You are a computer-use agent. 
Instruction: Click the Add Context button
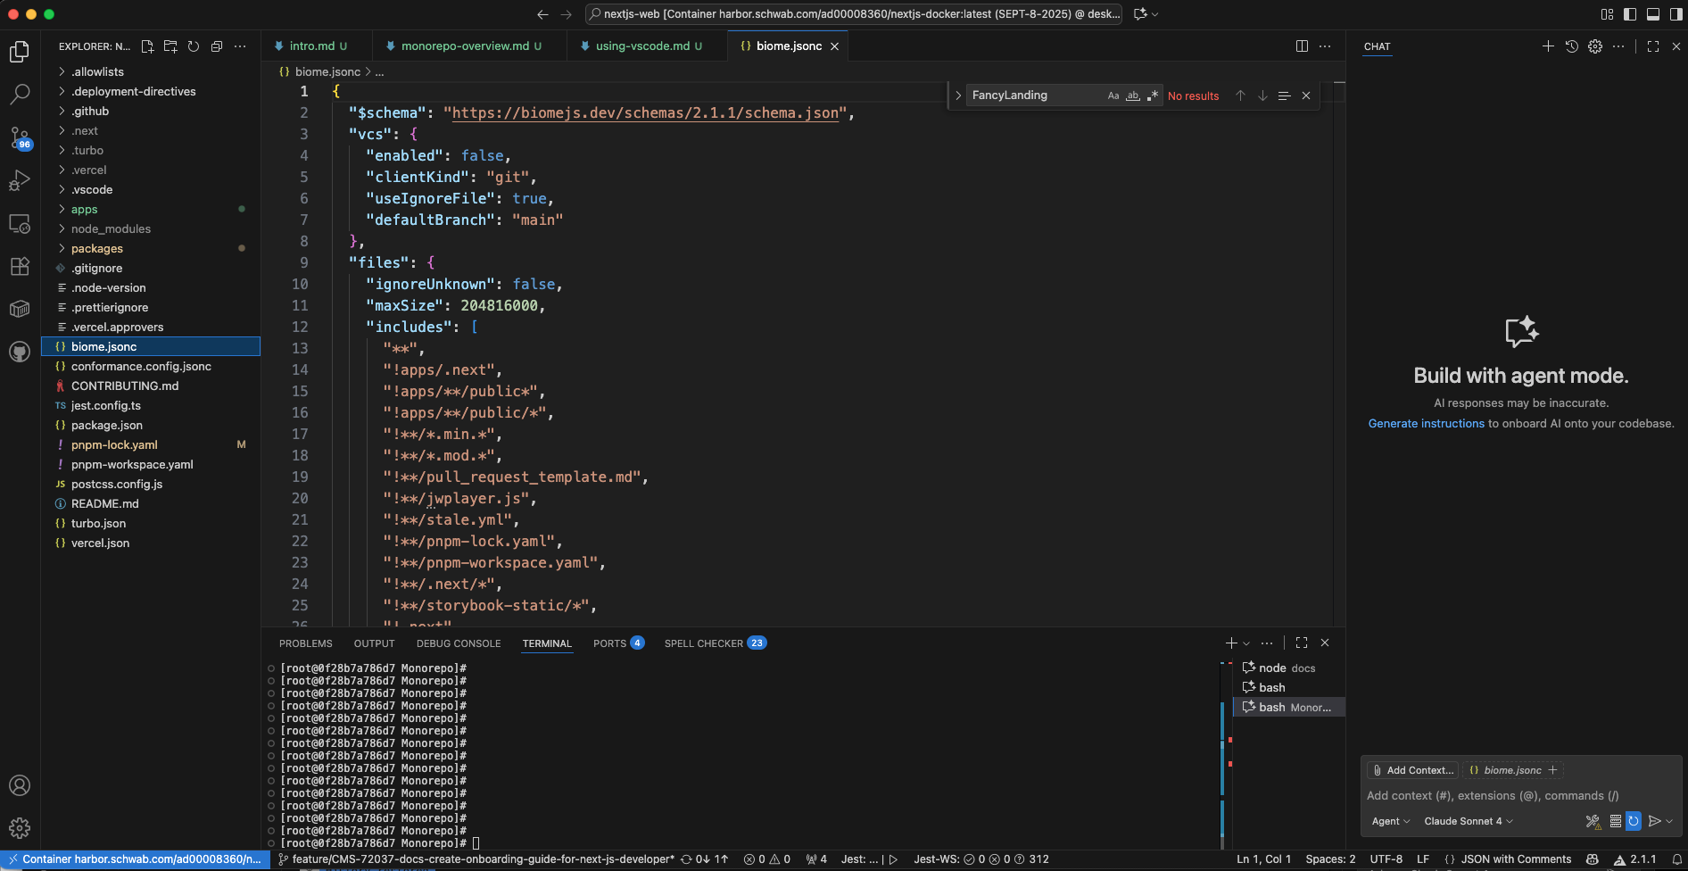pyautogui.click(x=1413, y=769)
